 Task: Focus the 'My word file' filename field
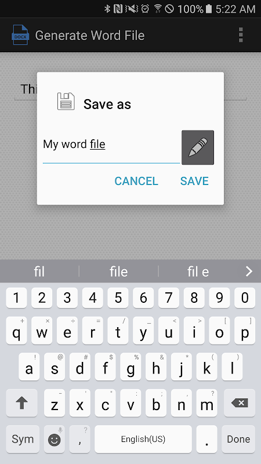point(111,147)
